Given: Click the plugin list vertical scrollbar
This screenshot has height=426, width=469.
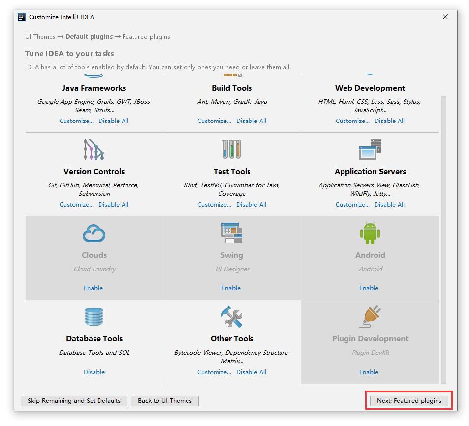Looking at the screenshot, I should pyautogui.click(x=444, y=236).
